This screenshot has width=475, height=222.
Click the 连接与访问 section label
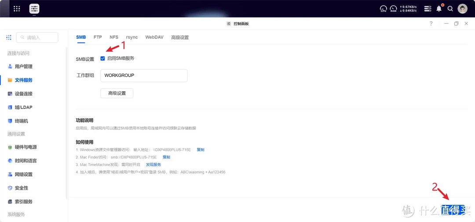coord(18,53)
